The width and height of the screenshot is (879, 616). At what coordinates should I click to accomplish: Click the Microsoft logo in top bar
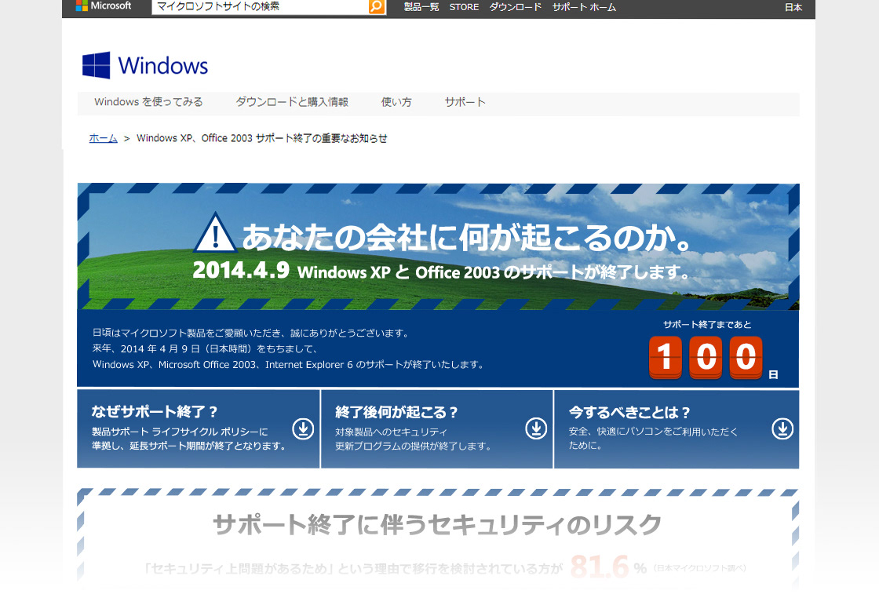coord(104,5)
